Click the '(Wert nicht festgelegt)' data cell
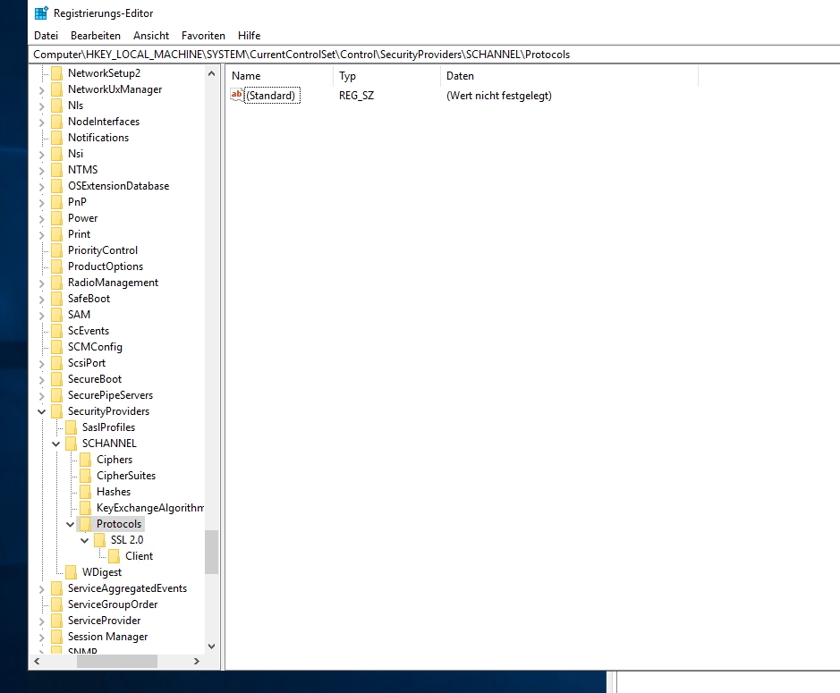 click(x=499, y=96)
